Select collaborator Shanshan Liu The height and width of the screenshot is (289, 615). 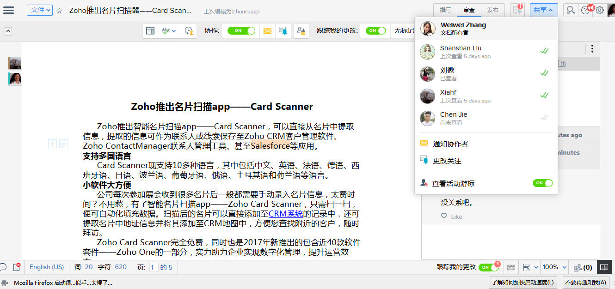tap(486, 52)
